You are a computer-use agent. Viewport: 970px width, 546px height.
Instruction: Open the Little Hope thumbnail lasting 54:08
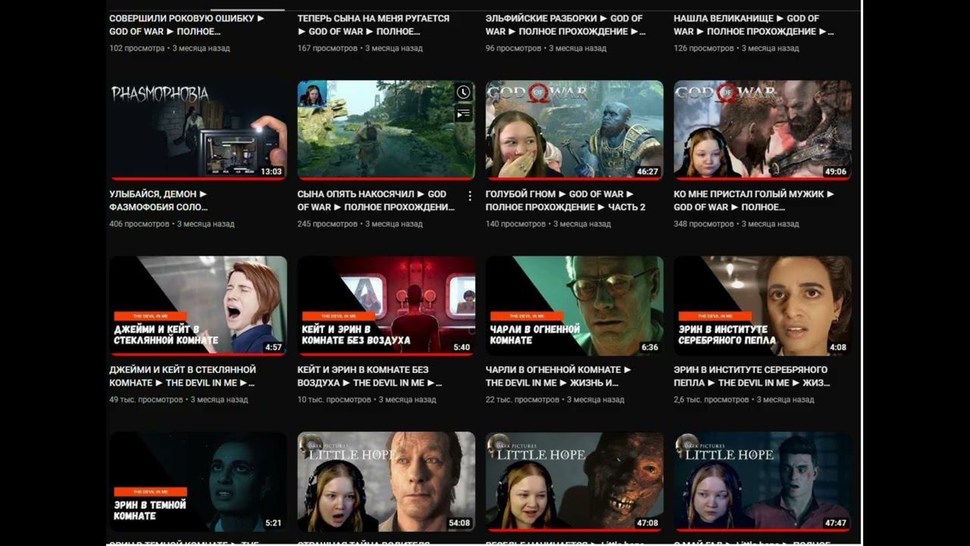click(386, 482)
